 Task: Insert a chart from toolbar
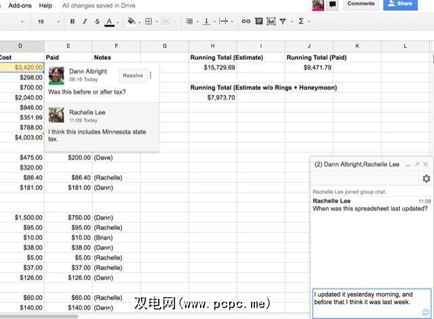[271, 21]
